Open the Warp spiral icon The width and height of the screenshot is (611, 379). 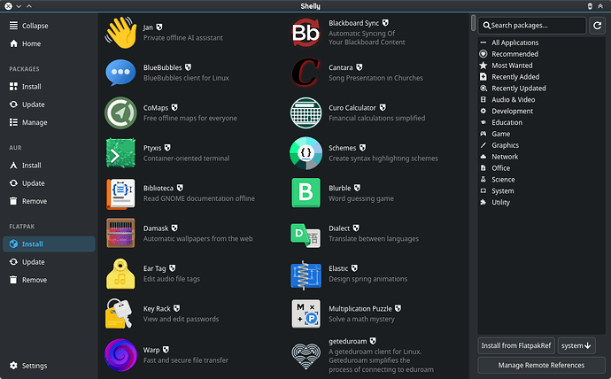click(120, 355)
